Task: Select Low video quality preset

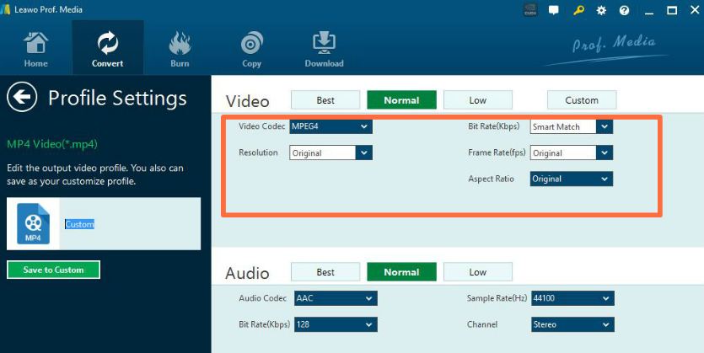Action: [x=478, y=100]
